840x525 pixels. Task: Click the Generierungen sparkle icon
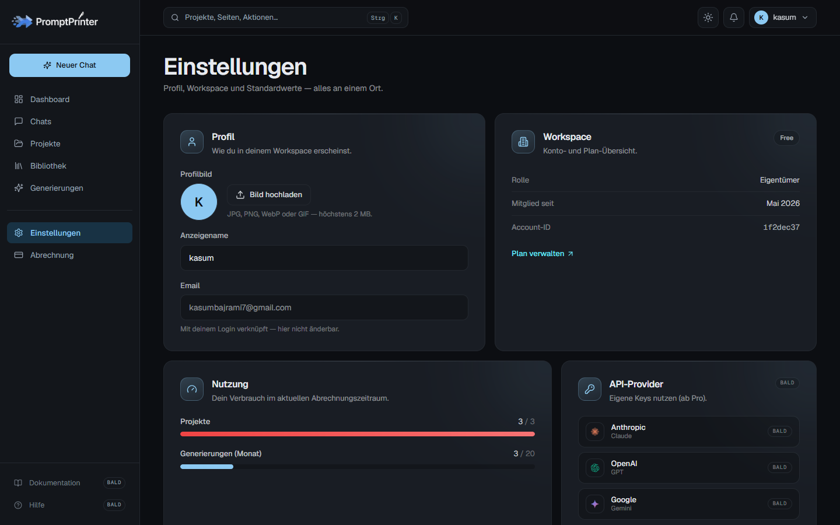(19, 188)
